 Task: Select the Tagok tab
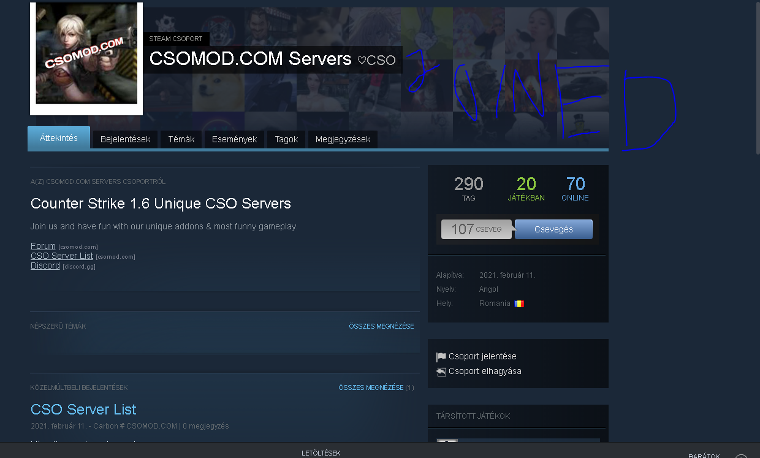pos(286,139)
